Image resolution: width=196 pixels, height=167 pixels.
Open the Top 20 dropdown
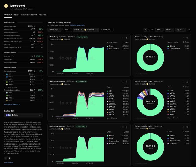point(180,30)
